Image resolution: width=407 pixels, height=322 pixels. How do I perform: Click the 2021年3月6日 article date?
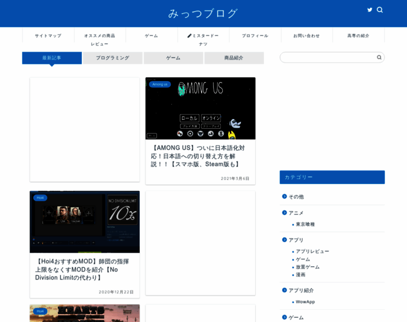click(x=235, y=178)
